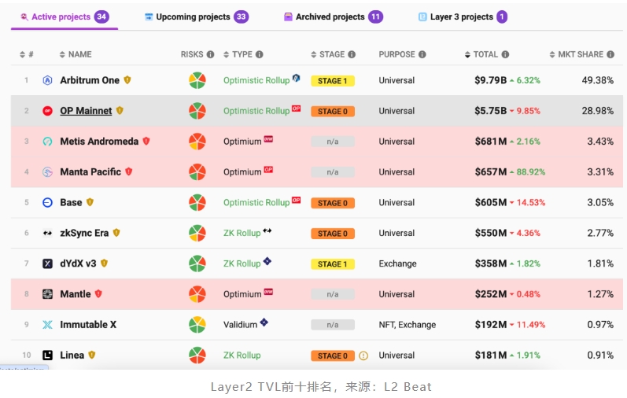
Task: Click the STAGE 0 badge for OP Mainnet
Action: (333, 111)
